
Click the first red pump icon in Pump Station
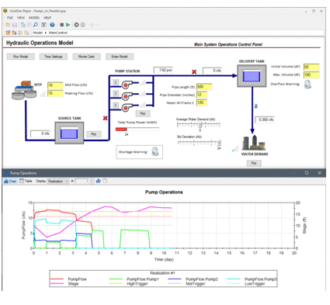(127, 85)
